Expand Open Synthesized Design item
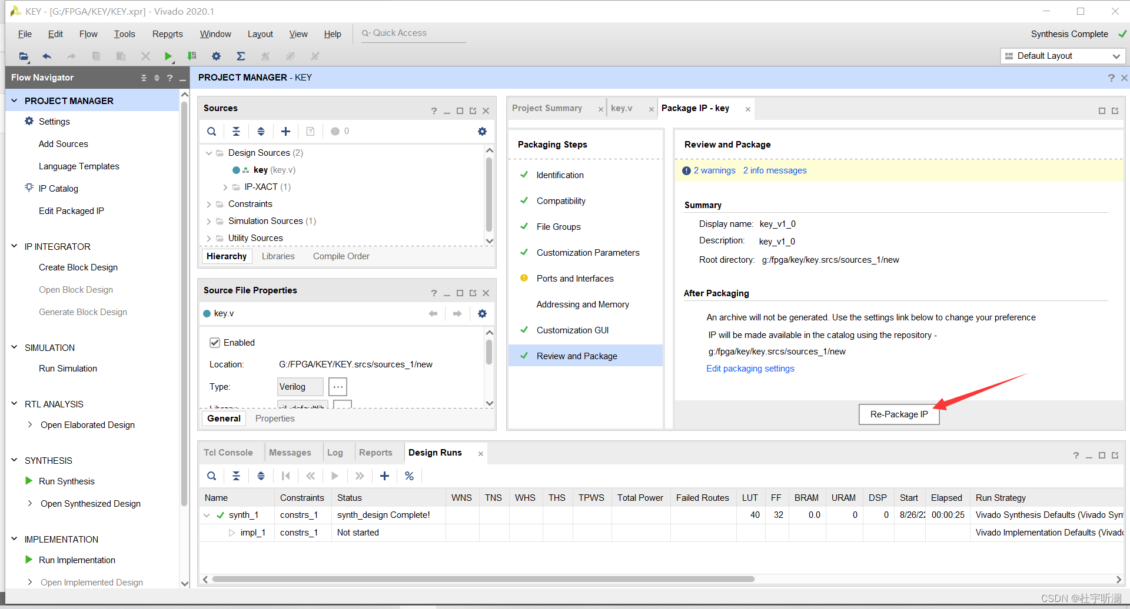The width and height of the screenshot is (1130, 609). 30,503
